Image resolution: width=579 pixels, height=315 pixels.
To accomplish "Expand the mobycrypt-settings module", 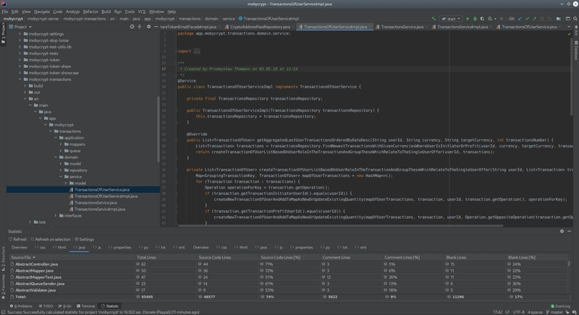I will click(20, 34).
